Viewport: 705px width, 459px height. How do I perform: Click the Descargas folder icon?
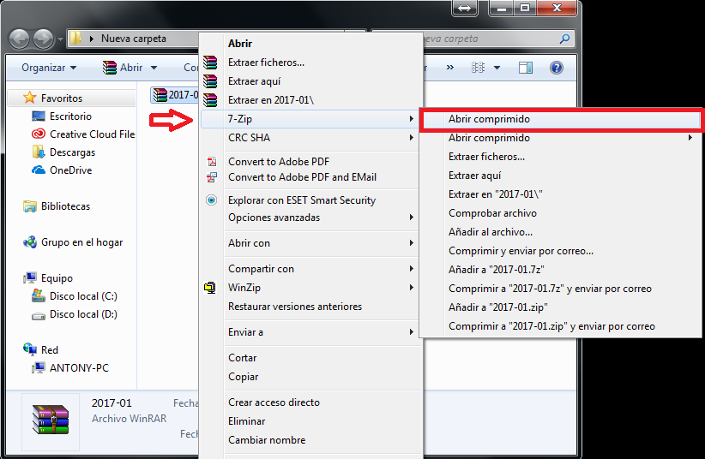(39, 152)
